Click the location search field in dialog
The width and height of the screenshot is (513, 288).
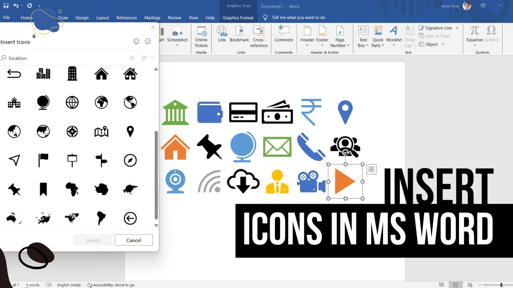tap(68, 58)
